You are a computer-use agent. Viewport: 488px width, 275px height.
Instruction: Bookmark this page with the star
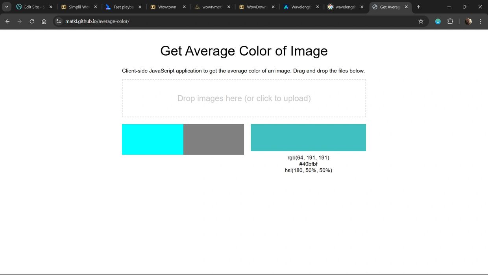[421, 21]
